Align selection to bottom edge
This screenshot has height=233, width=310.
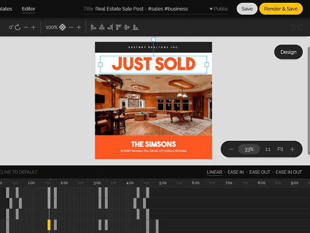point(136,28)
